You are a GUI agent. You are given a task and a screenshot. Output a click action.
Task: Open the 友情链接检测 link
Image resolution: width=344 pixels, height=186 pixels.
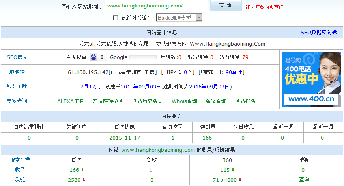tap(108, 101)
